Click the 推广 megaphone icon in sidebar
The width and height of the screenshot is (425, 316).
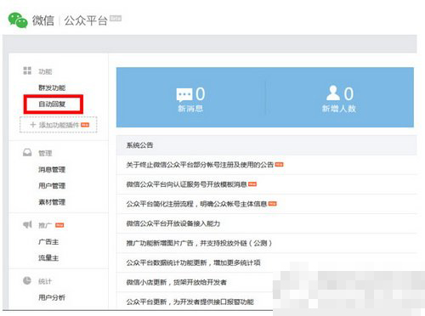point(27,225)
